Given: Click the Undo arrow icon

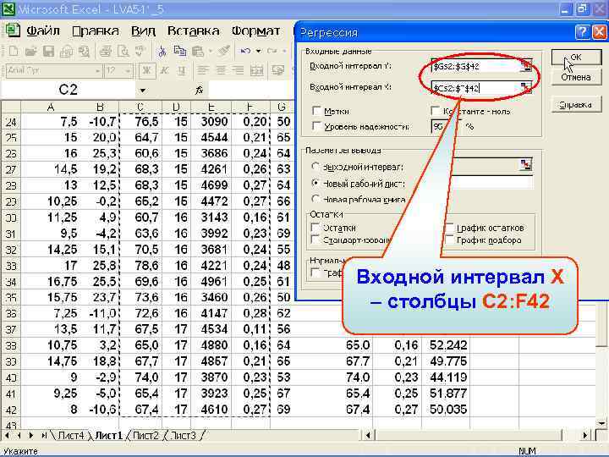Looking at the screenshot, I should click(245, 52).
